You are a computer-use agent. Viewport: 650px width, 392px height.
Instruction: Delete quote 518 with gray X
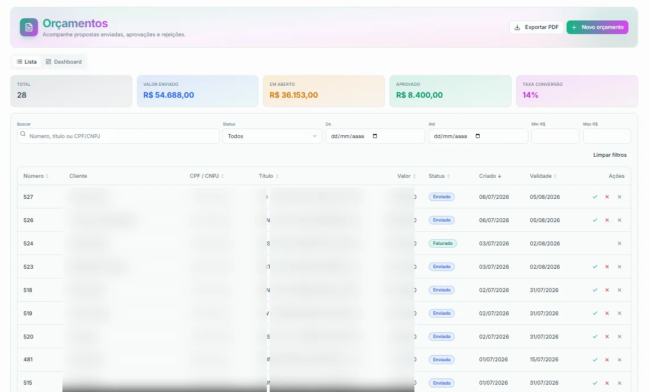[x=619, y=290]
